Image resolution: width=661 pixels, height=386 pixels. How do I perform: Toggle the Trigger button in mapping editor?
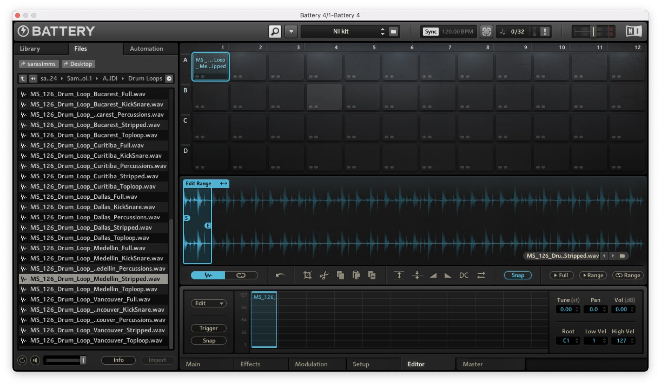click(x=209, y=328)
